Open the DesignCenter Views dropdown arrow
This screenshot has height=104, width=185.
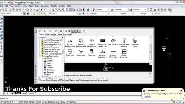[x=87, y=31]
